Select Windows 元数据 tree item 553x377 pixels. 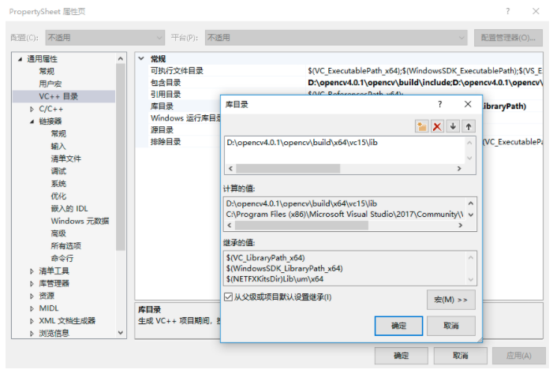pos(80,221)
